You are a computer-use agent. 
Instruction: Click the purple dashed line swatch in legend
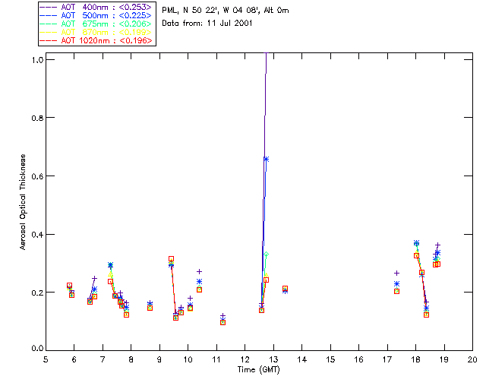[49, 7]
